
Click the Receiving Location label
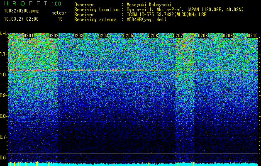coord(97,10)
